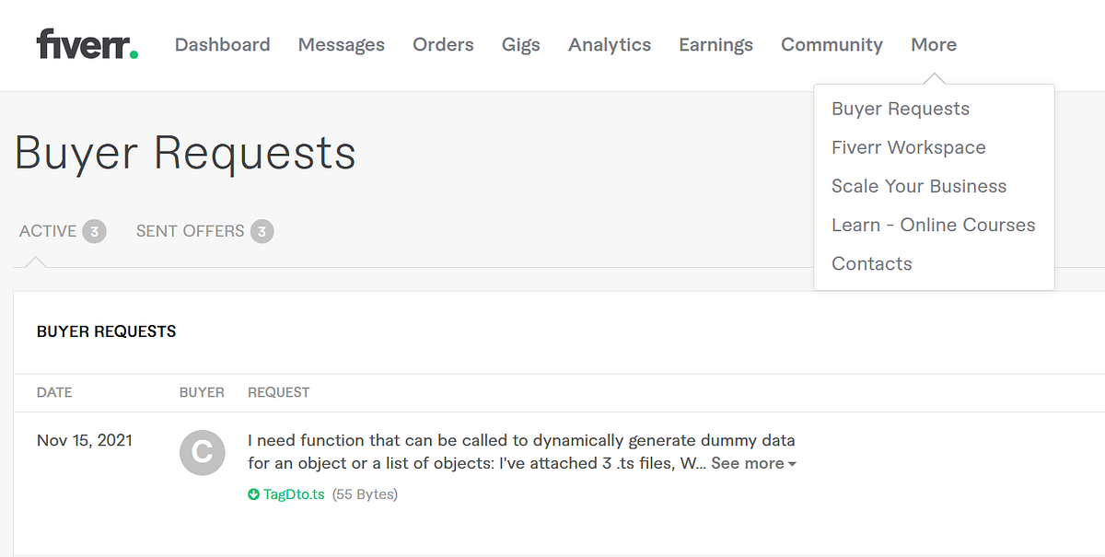Viewport: 1105px width, 557px height.
Task: Click the buyer avatar with letter C
Action: point(202,453)
